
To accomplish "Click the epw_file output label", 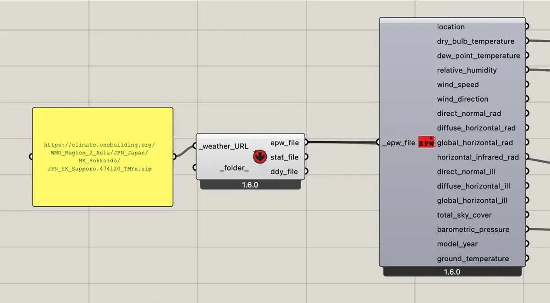I will tap(285, 143).
